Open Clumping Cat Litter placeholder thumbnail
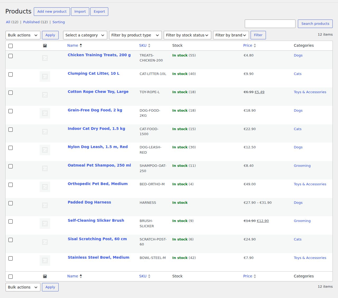Image resolution: width=338 pixels, height=298 pixels. pos(45,77)
